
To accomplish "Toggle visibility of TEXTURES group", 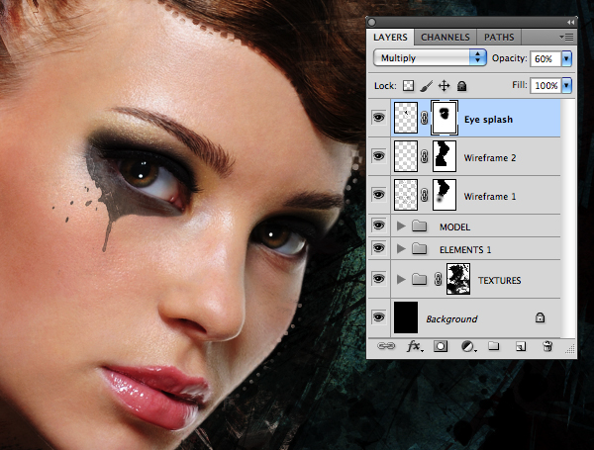I will tap(378, 279).
